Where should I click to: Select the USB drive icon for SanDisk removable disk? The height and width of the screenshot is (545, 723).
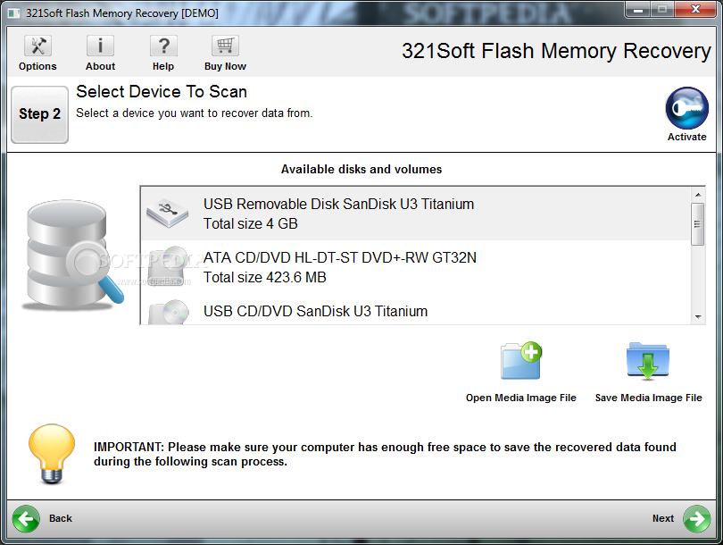(x=168, y=214)
